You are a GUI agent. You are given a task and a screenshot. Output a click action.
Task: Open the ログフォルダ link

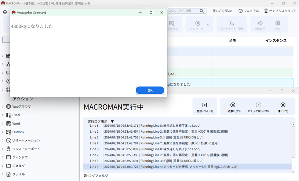[96, 176]
